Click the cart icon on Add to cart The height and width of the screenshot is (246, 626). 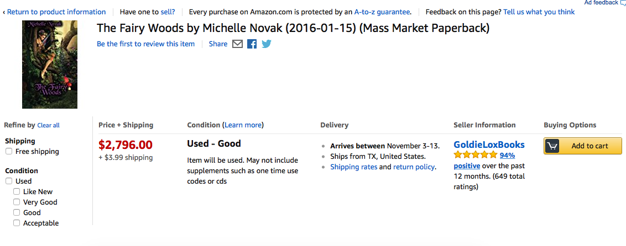click(x=552, y=146)
